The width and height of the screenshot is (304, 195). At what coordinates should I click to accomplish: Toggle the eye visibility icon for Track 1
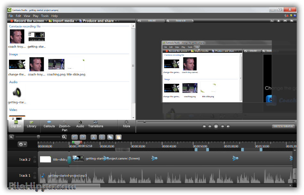[x=35, y=173]
